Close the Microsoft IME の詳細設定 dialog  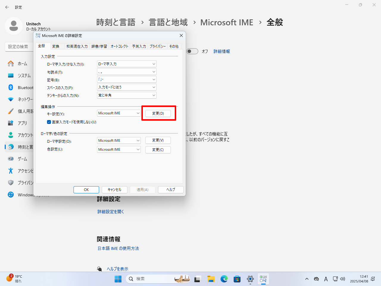181,35
